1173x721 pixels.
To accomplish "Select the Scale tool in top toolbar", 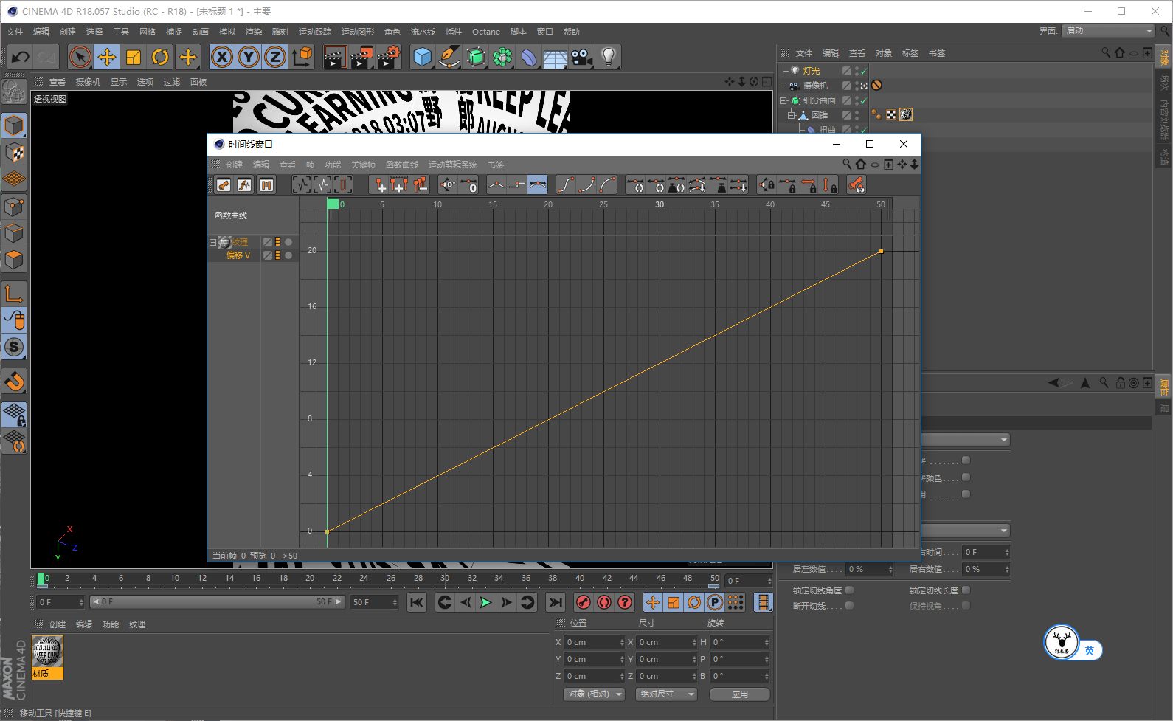I will (x=134, y=57).
